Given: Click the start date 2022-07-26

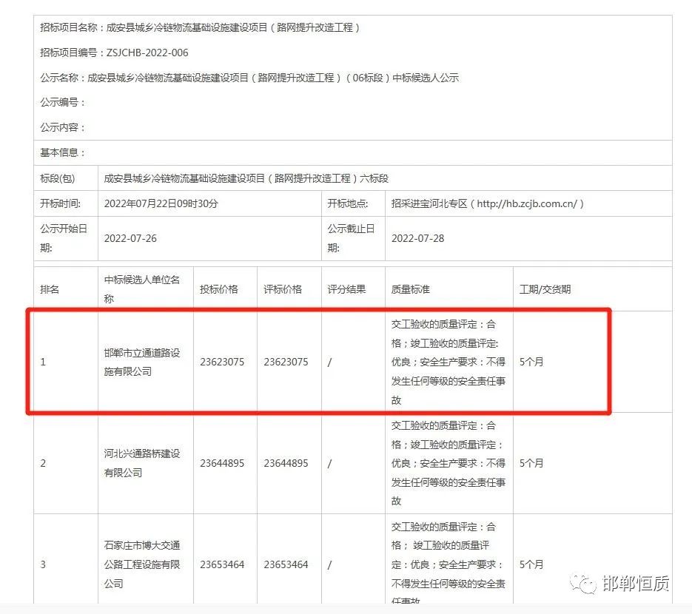Looking at the screenshot, I should pyautogui.click(x=130, y=238).
